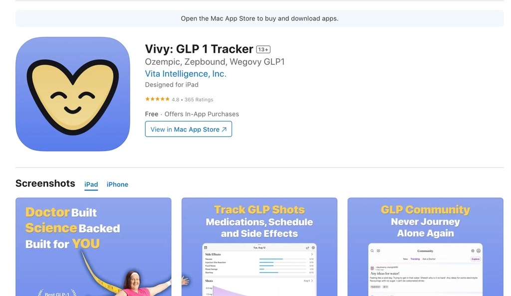Click the Nausea side effect progress bar

pyautogui.click(x=282, y=259)
